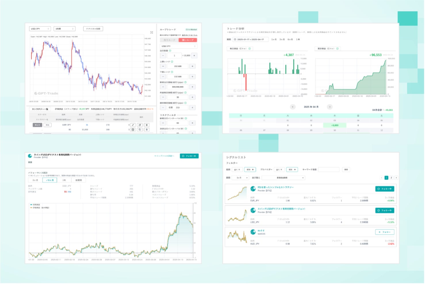Image resolution: width=425 pixels, height=284 pixels.
Task: Open the 期間 3ヶ月 dropdown in signal list
Action: 240,178
